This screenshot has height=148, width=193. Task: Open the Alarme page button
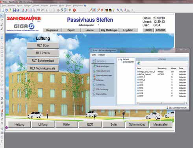click(90, 30)
